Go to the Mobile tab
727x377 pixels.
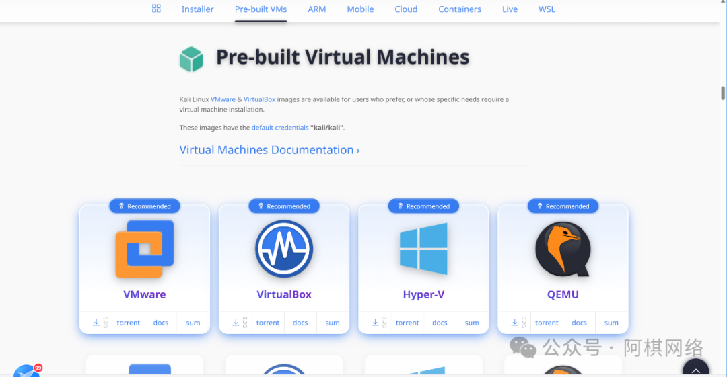click(x=360, y=9)
